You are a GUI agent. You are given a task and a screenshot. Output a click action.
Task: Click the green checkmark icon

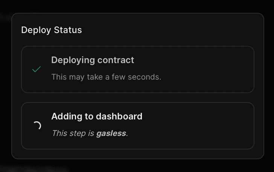[37, 69]
